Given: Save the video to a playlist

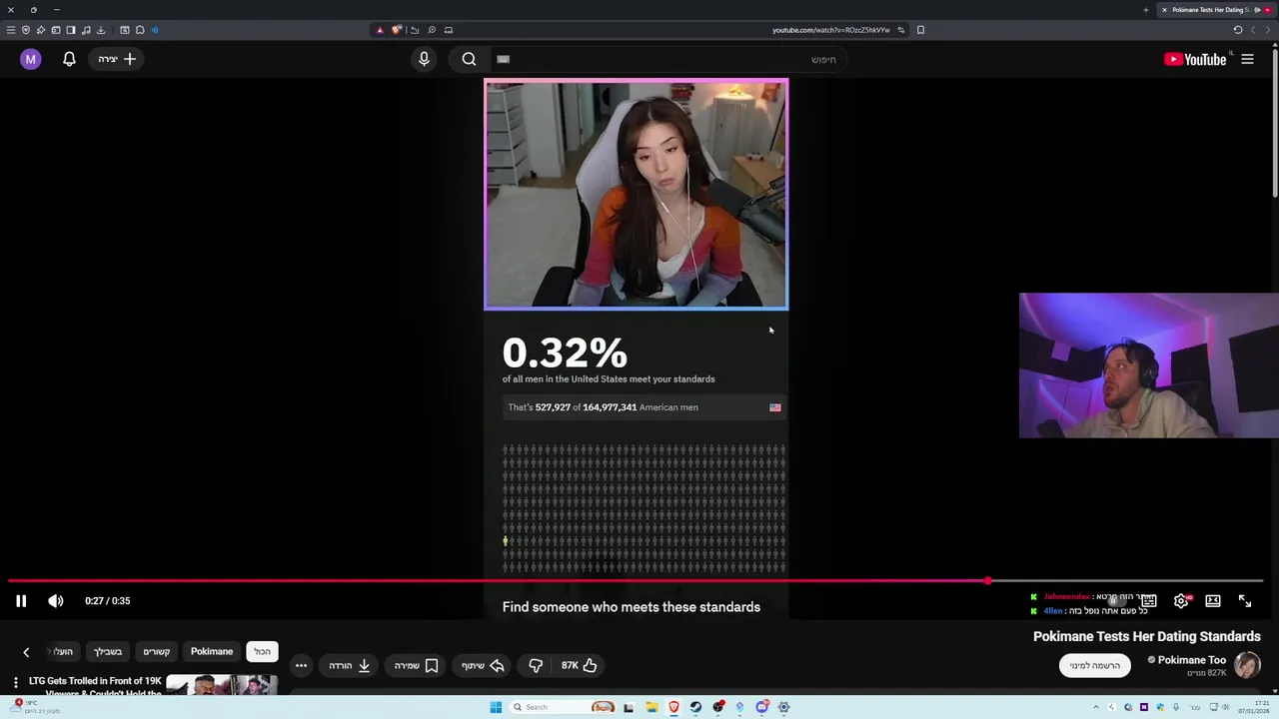Looking at the screenshot, I should pyautogui.click(x=416, y=665).
